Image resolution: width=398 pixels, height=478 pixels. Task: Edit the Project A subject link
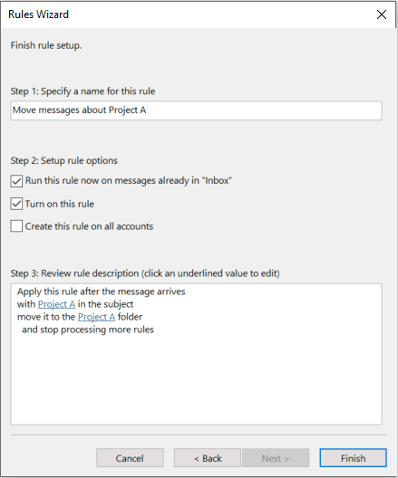[56, 304]
